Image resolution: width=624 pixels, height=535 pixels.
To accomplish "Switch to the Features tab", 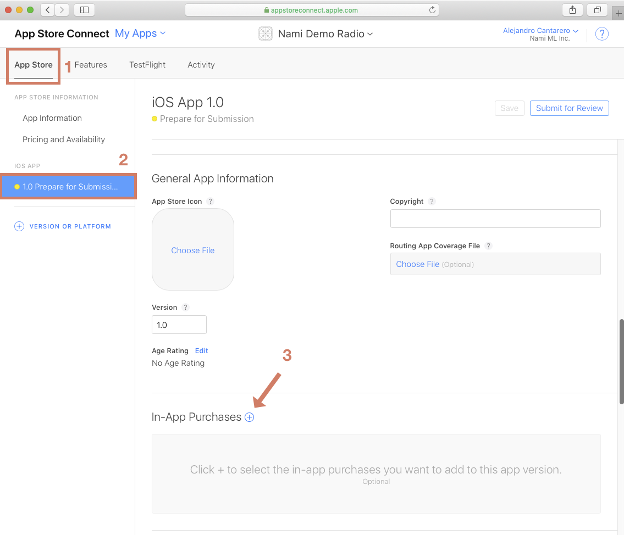I will 91,65.
